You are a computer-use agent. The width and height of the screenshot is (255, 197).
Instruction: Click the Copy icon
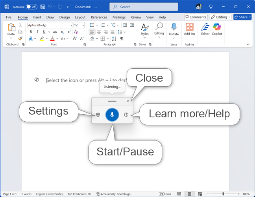(x=20, y=32)
